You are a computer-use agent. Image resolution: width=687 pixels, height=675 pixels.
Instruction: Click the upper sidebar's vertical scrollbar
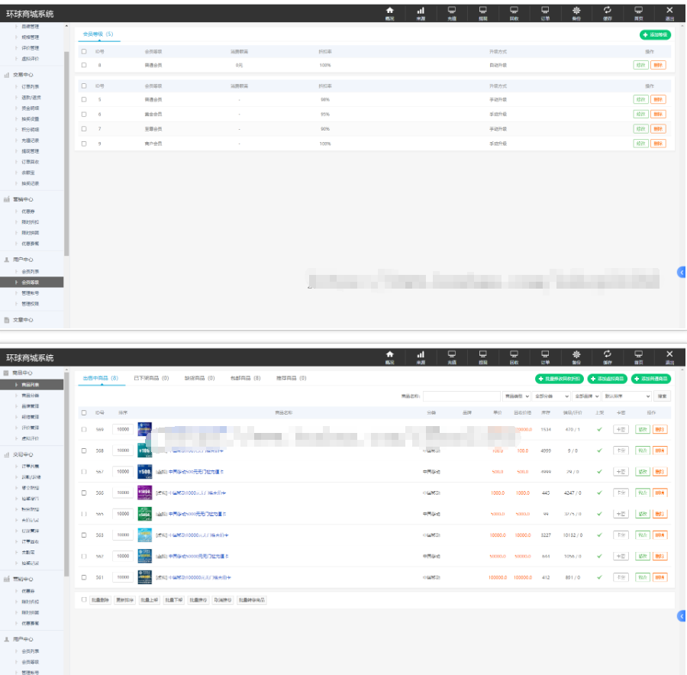67,153
